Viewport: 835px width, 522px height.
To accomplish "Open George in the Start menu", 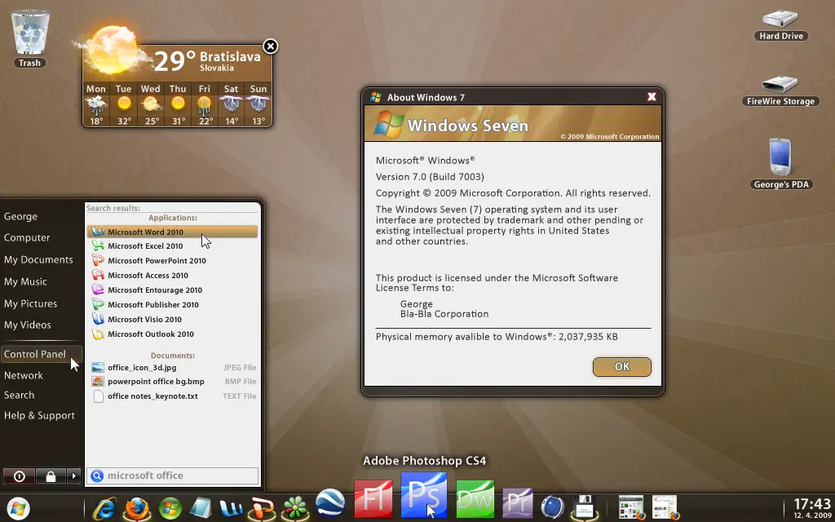I will (20, 216).
